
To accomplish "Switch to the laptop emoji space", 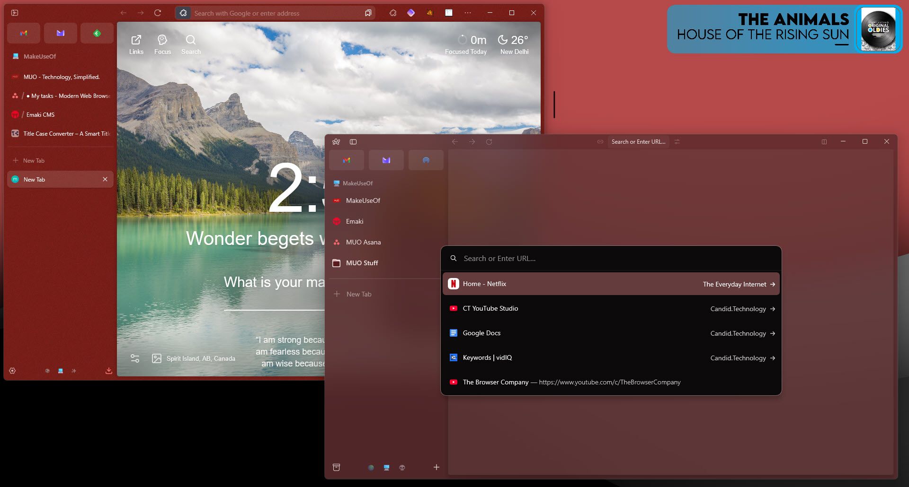I will click(x=386, y=467).
